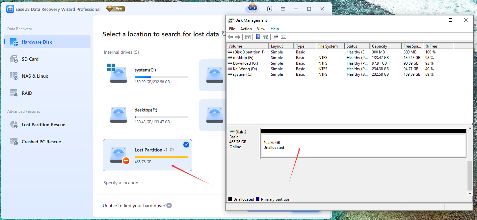Click the Pro edition badge
This screenshot has height=220, width=477.
click(x=116, y=9)
